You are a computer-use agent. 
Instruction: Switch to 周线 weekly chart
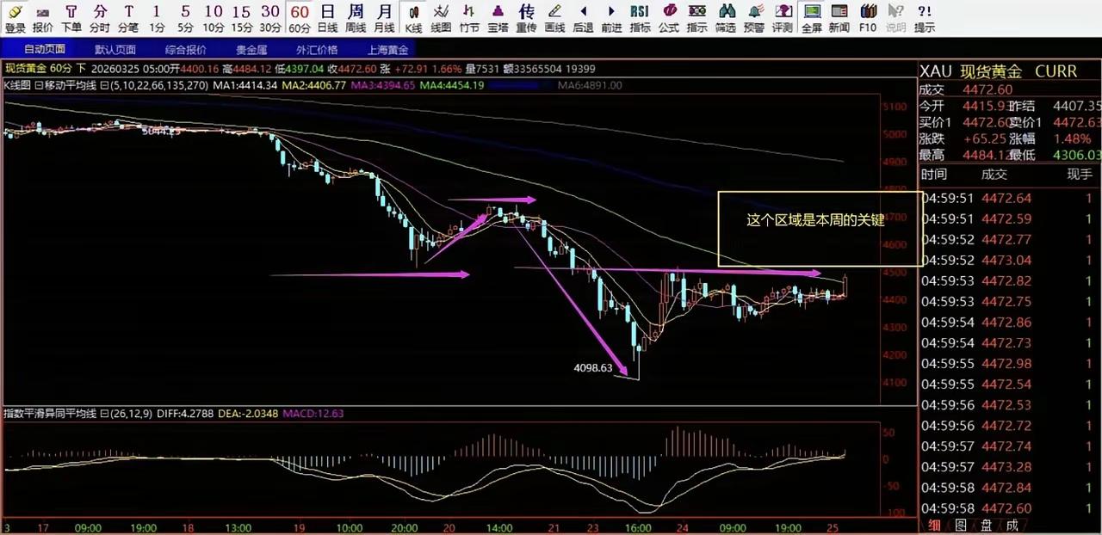tap(356, 17)
